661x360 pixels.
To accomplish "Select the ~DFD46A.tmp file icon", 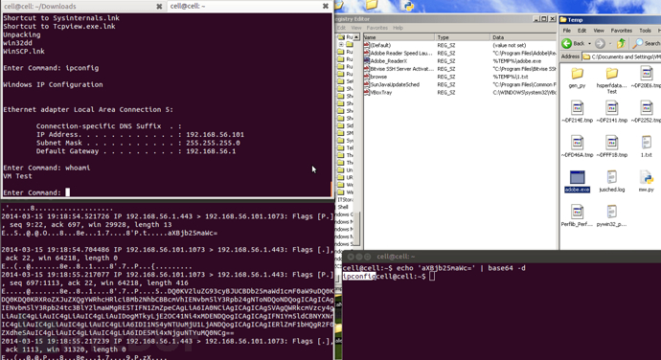I will [577, 143].
